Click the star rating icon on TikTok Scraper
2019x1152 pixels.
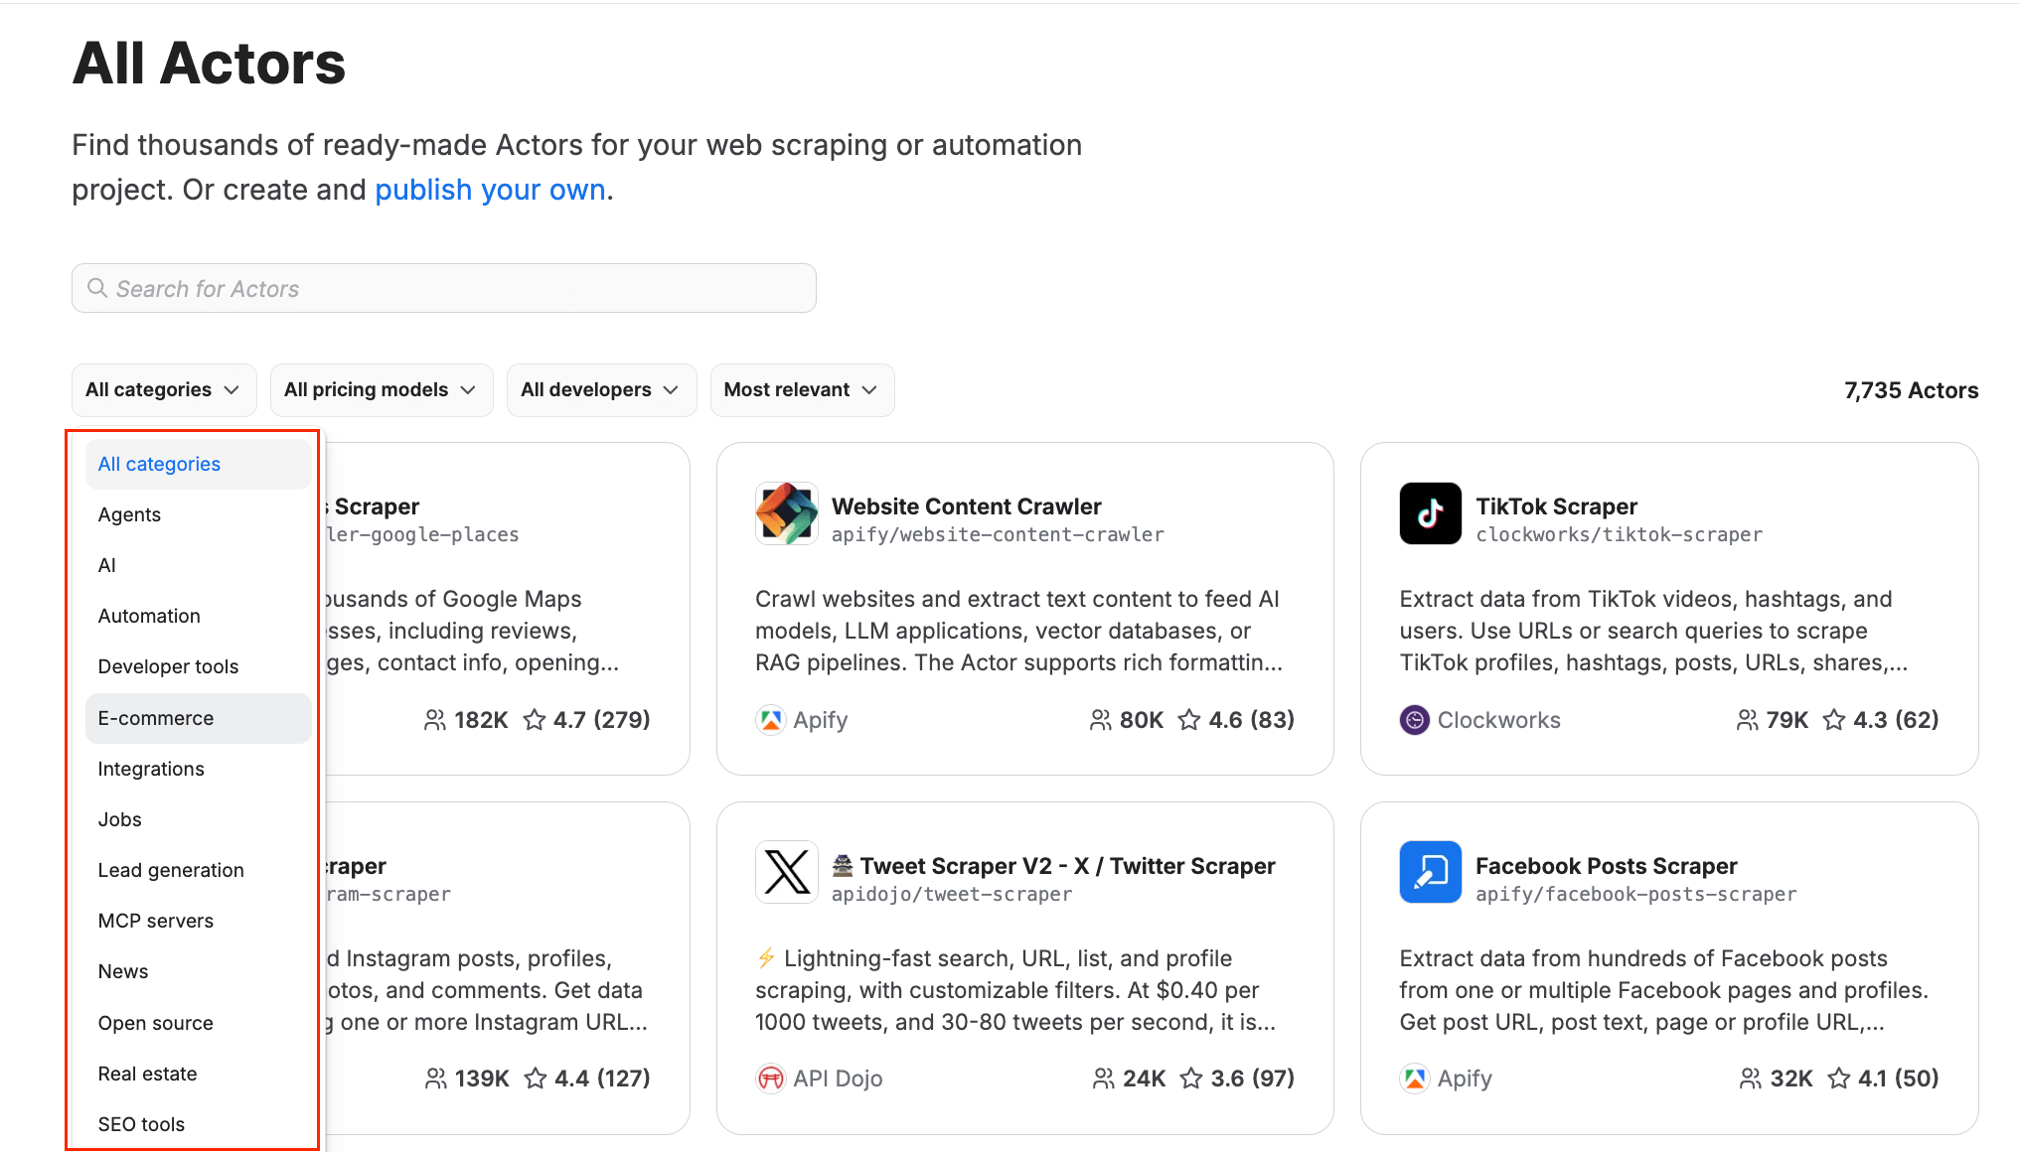[1833, 719]
